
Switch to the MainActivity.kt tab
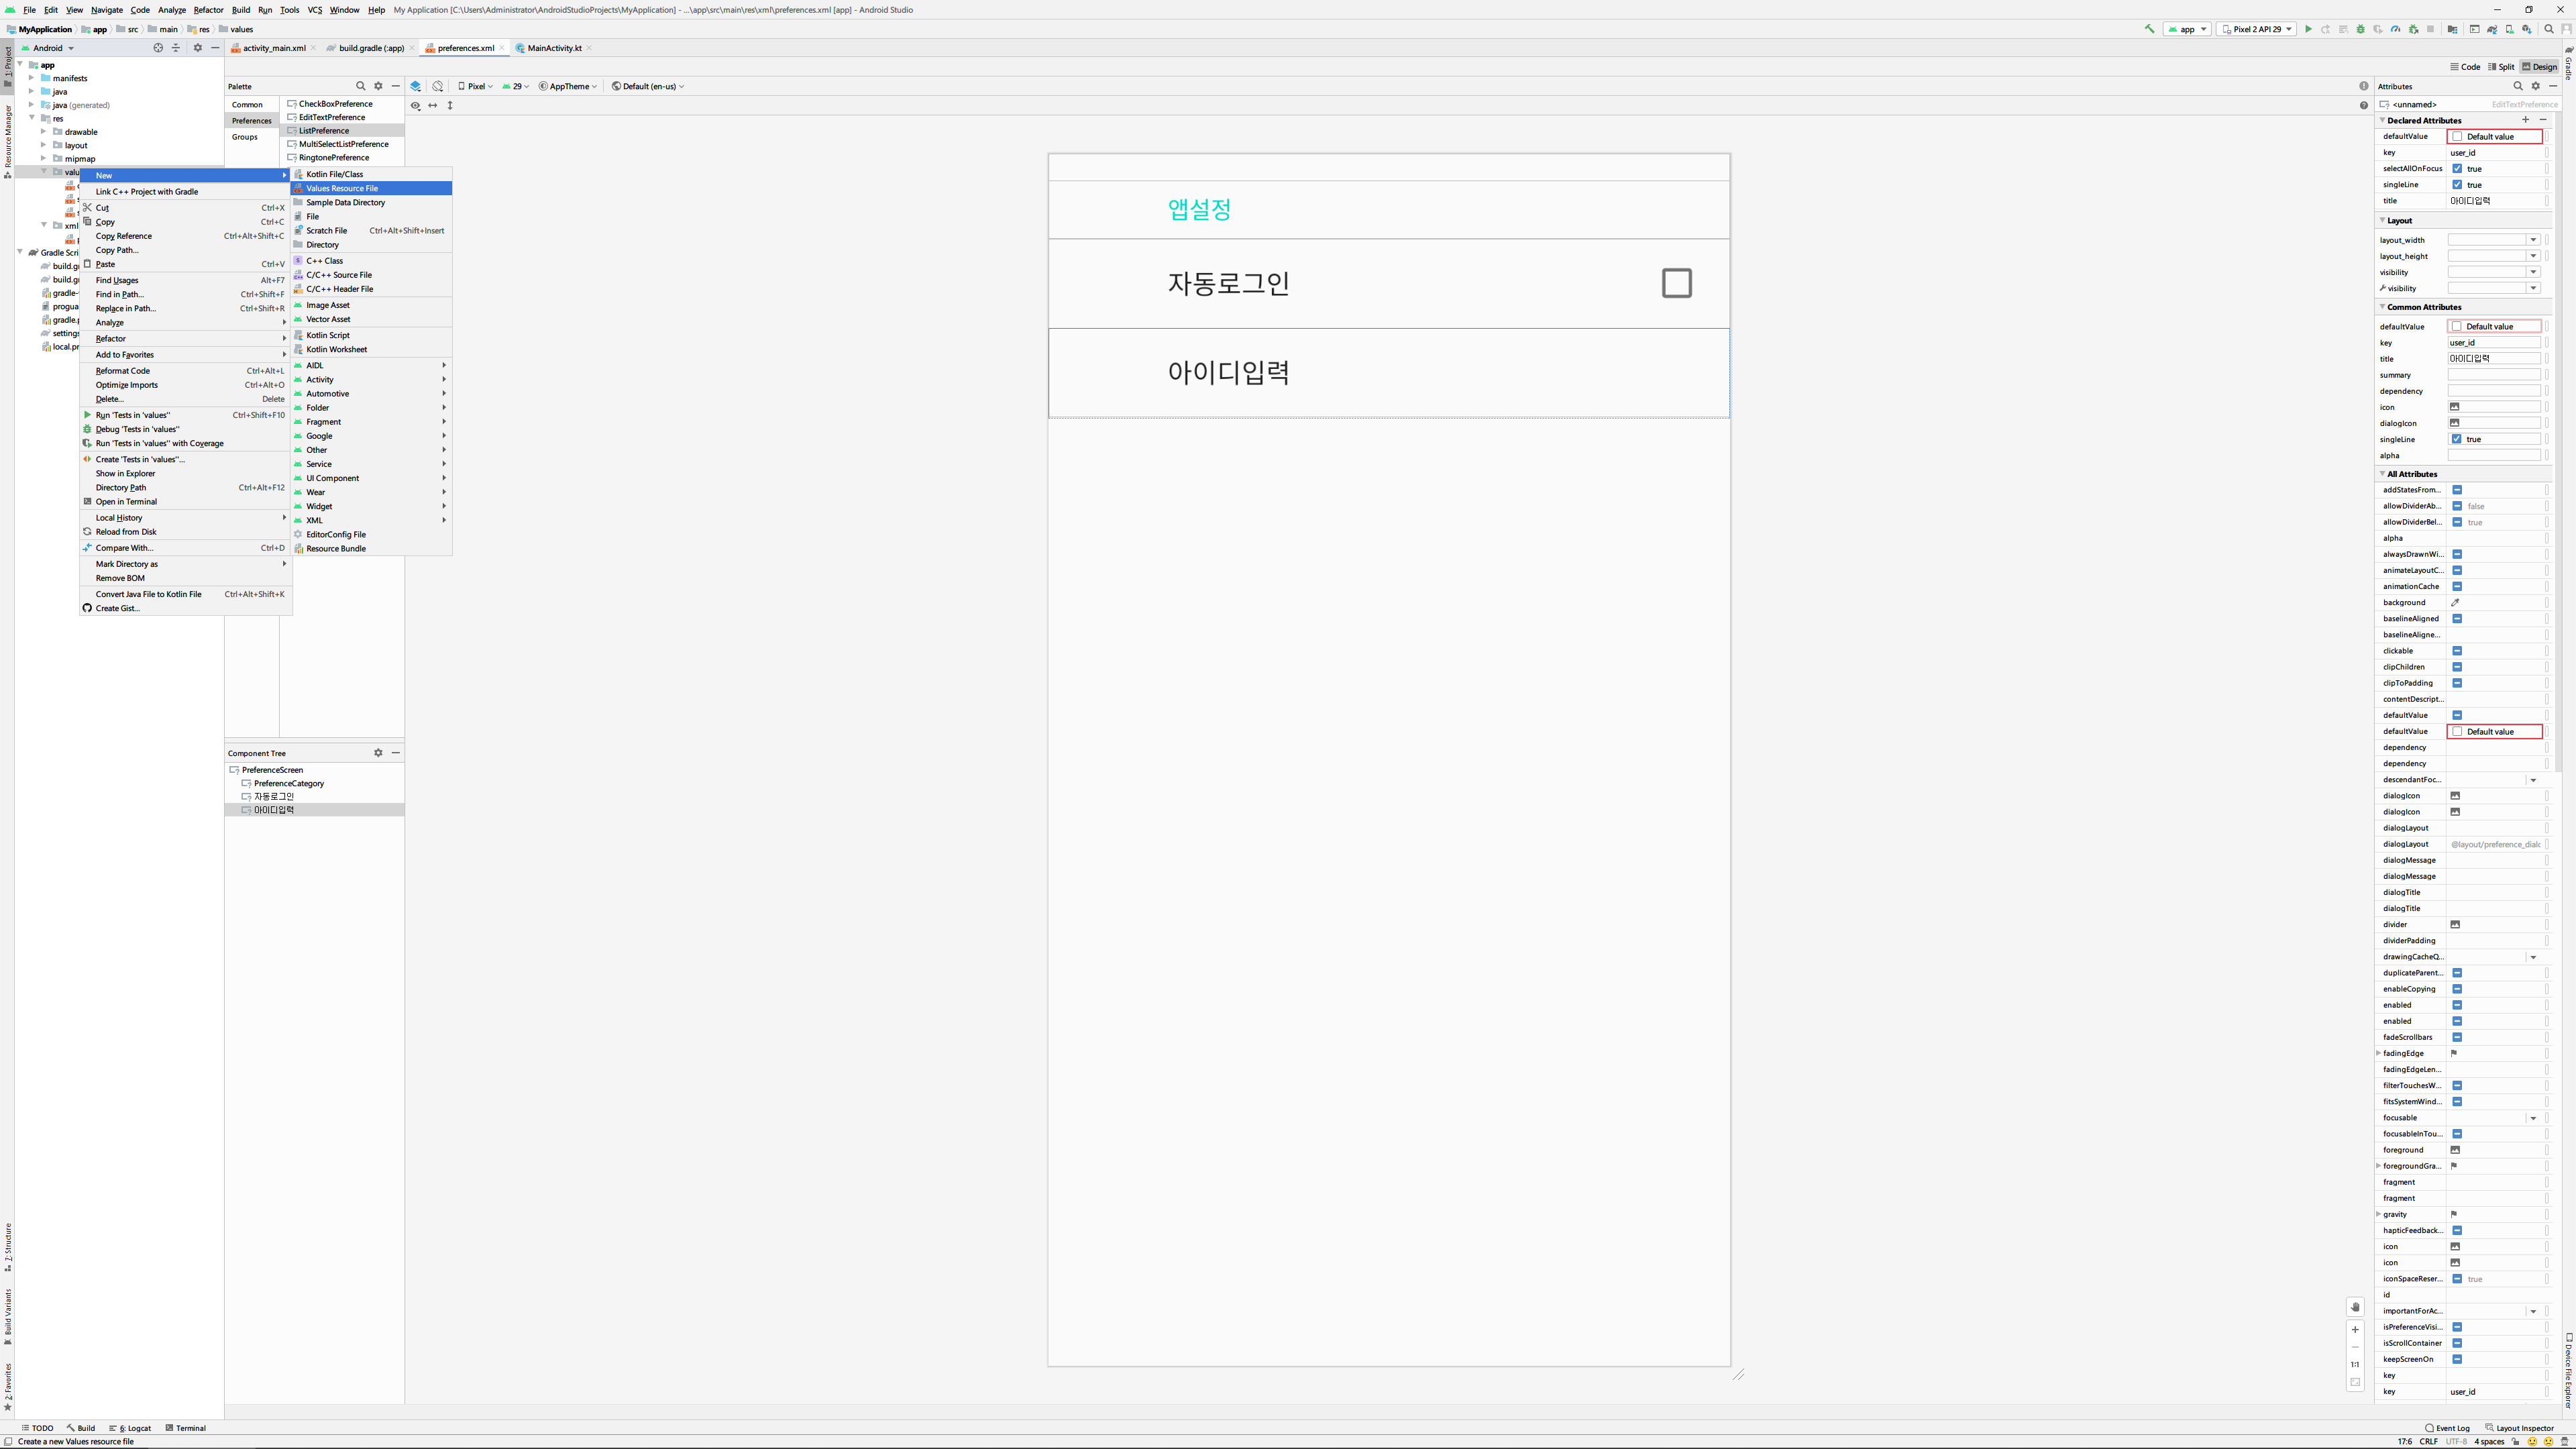tap(553, 48)
